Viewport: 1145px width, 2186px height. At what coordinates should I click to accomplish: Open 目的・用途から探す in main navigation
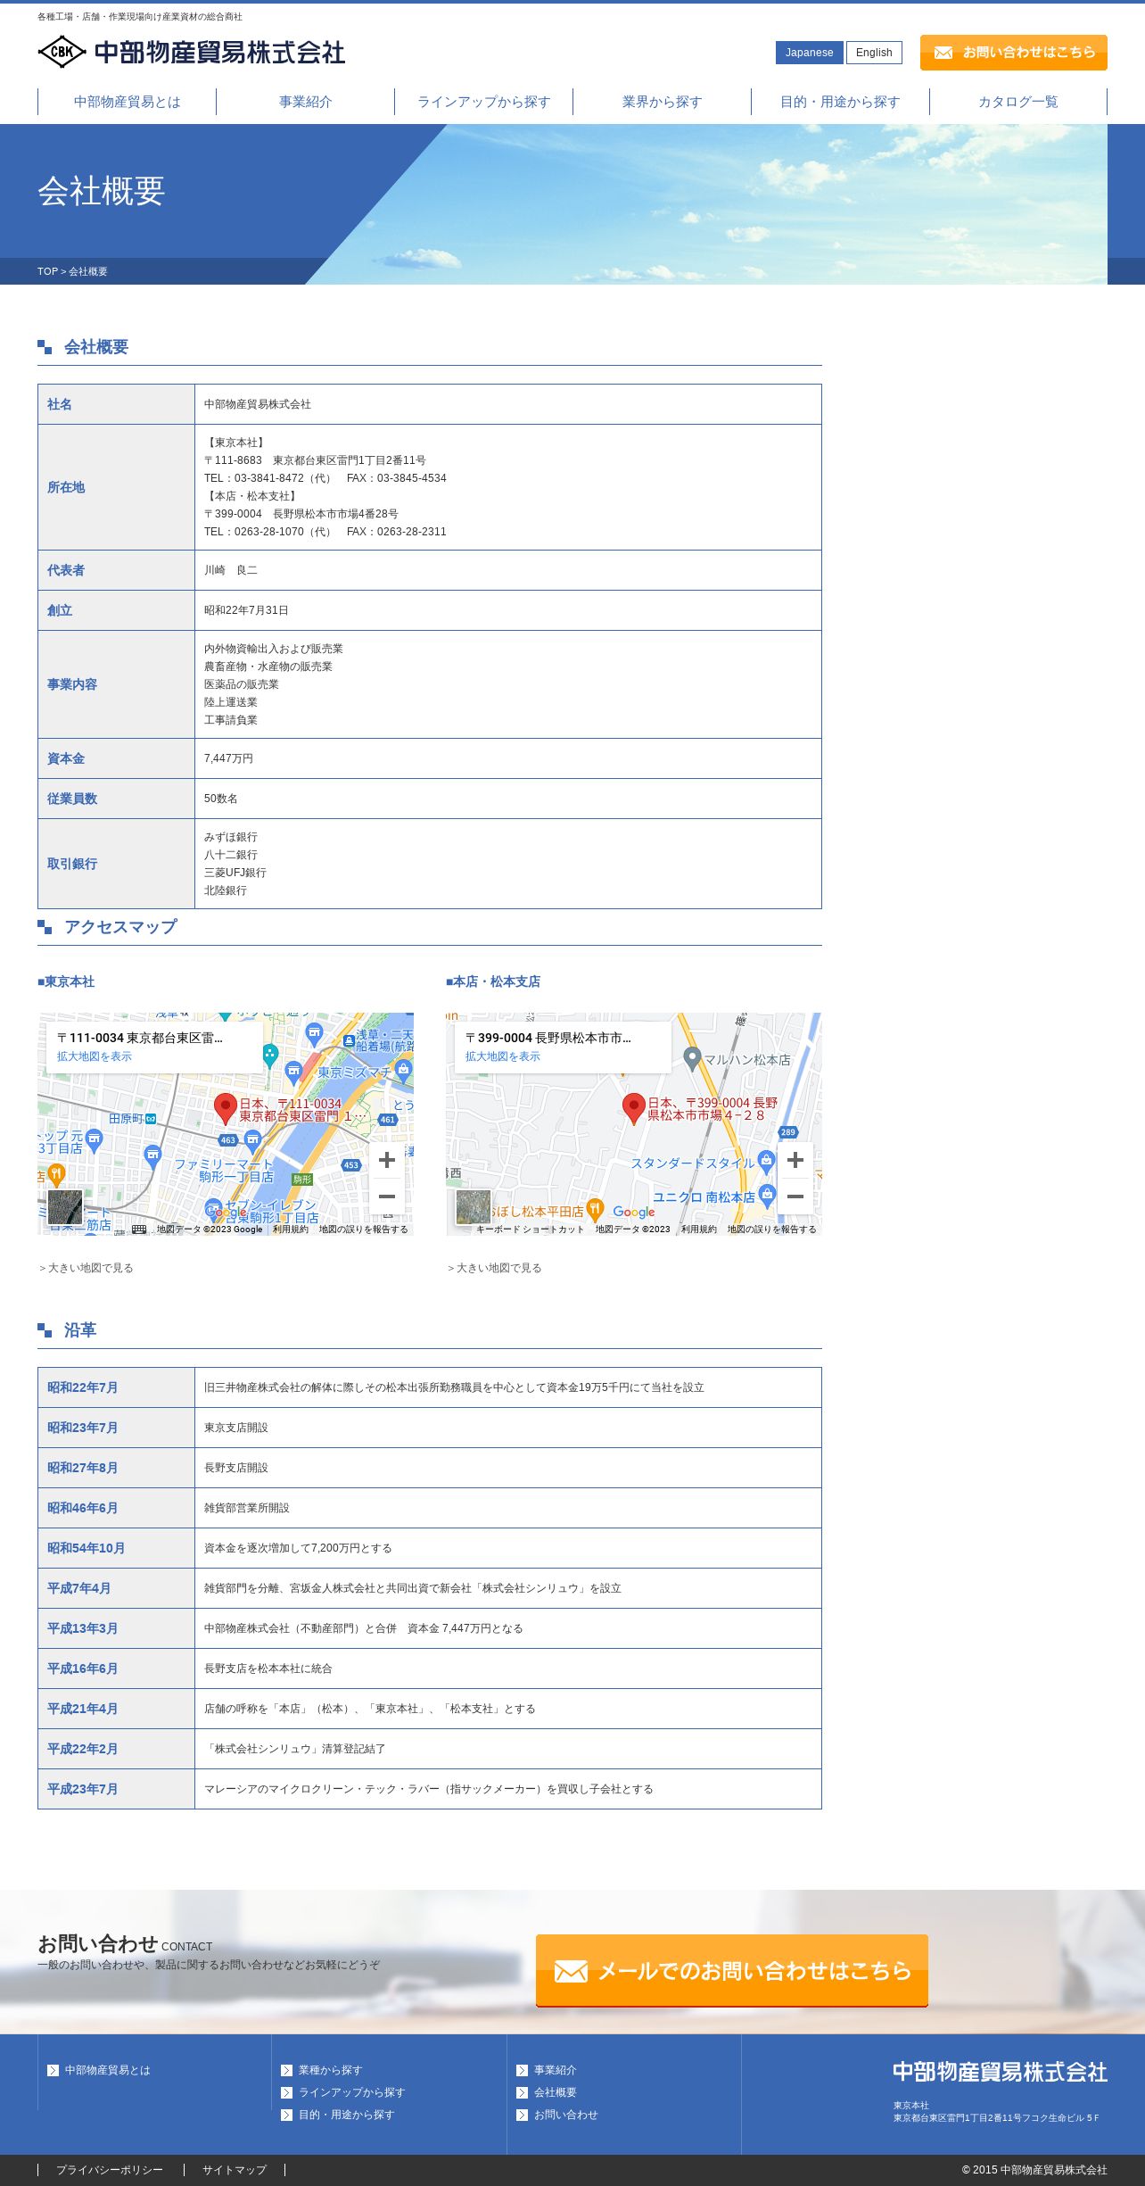pyautogui.click(x=840, y=102)
